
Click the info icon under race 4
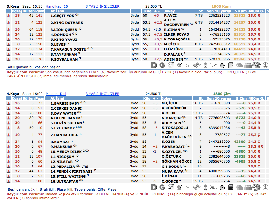(x=265, y=187)
